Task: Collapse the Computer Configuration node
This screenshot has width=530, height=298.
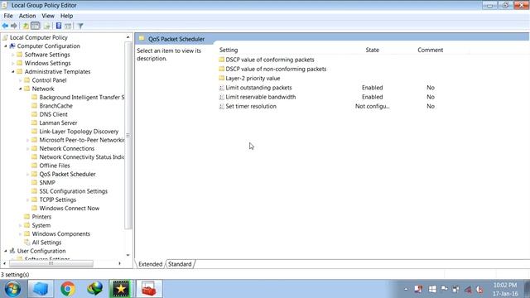Action: [x=6, y=46]
